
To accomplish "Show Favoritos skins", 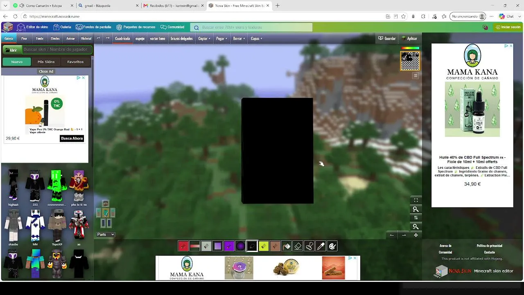I will [75, 62].
